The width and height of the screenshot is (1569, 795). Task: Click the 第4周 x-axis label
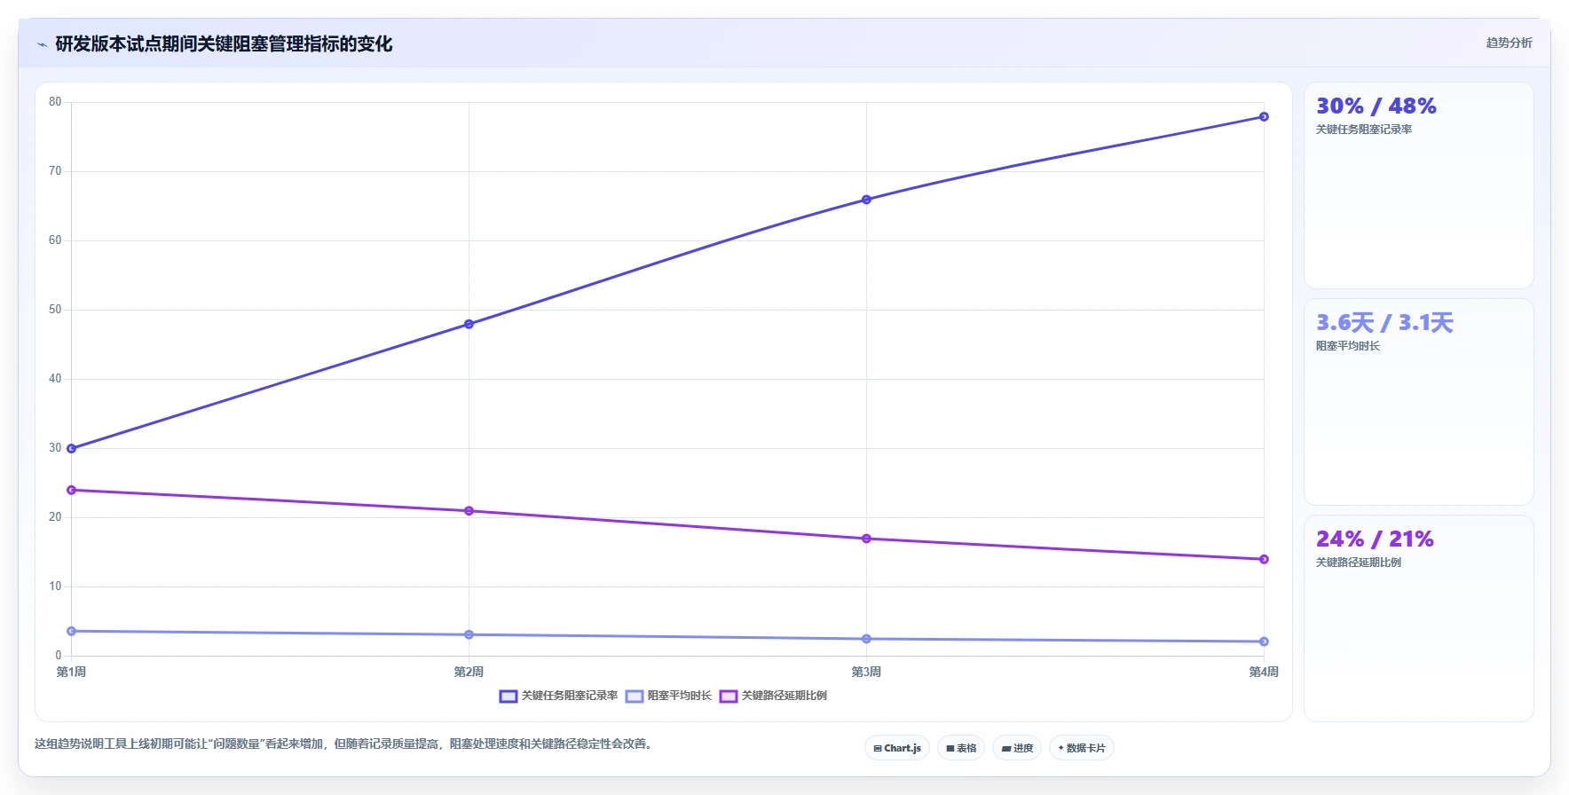1264,672
